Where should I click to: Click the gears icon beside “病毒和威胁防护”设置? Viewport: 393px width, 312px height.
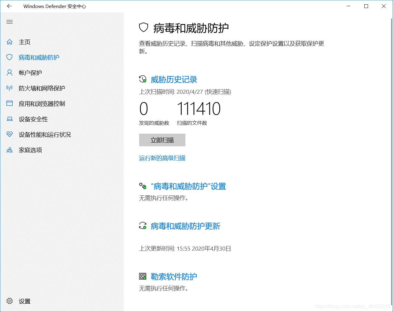coord(143,186)
